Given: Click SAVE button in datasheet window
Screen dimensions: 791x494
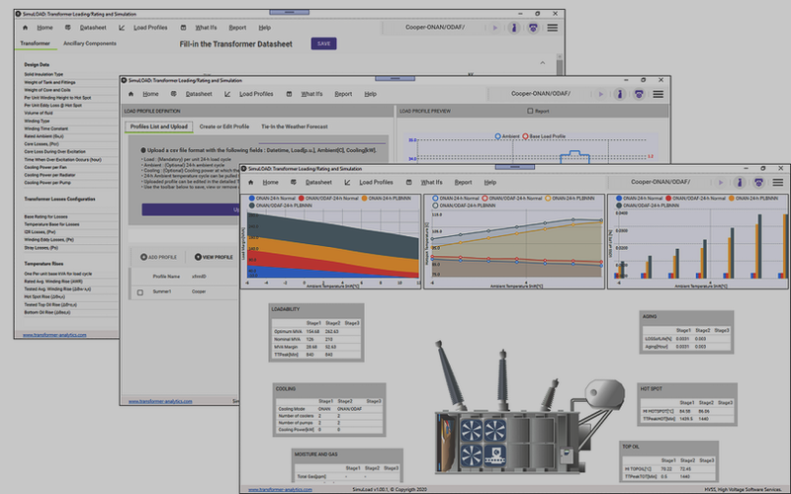Looking at the screenshot, I should pyautogui.click(x=324, y=43).
